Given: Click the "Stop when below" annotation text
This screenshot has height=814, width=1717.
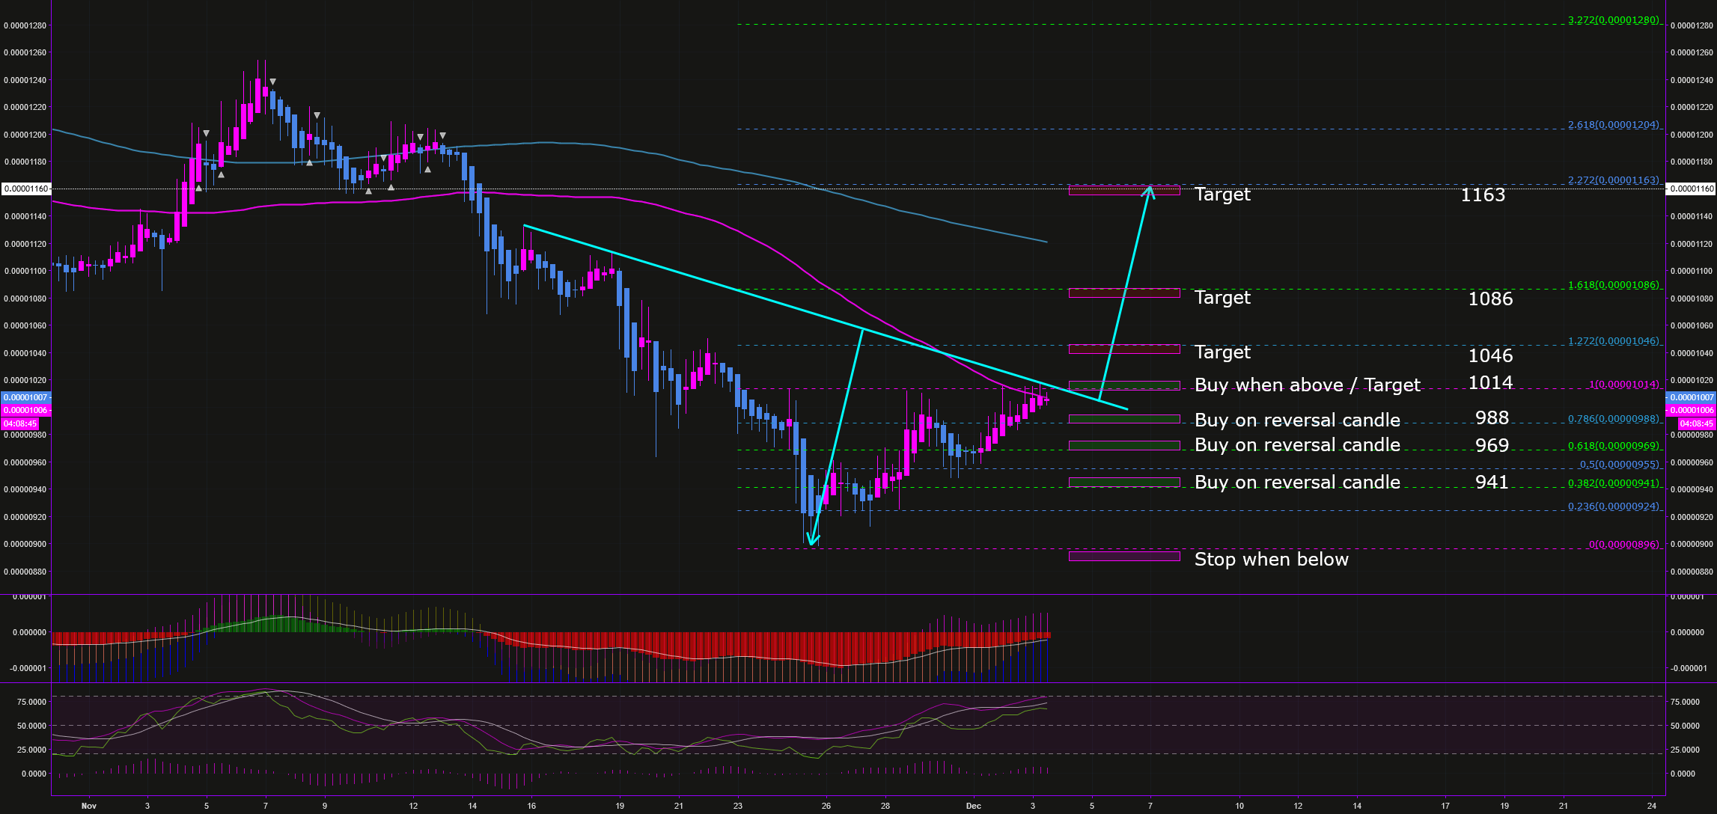Looking at the screenshot, I should click(1271, 560).
